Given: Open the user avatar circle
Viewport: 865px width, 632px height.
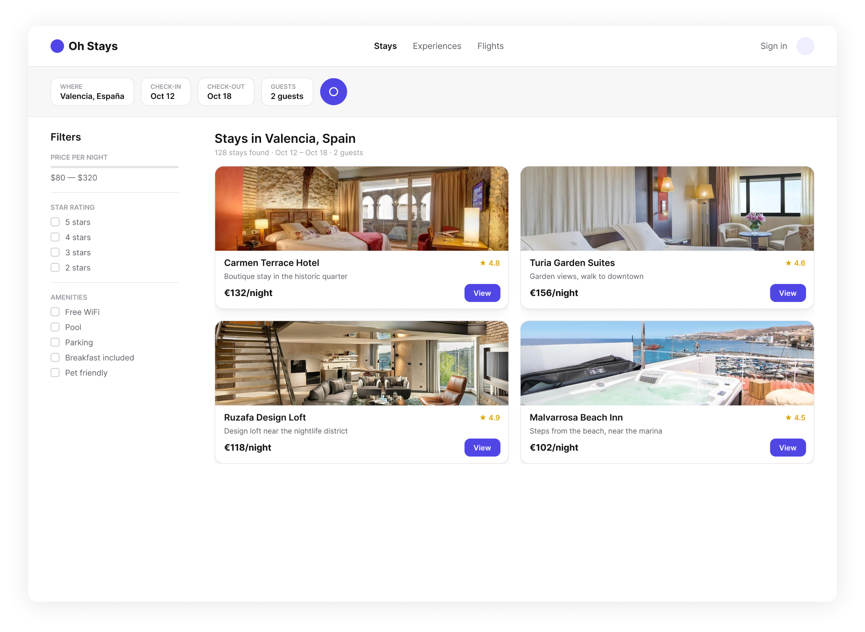Looking at the screenshot, I should coord(805,46).
